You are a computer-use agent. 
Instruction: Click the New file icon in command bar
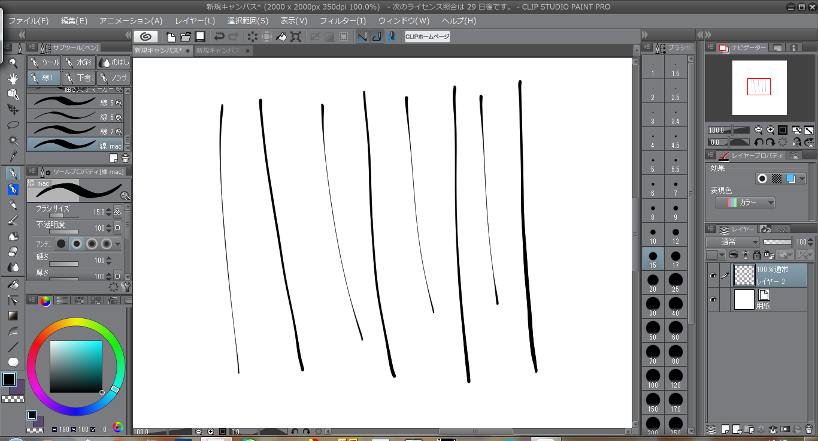click(171, 37)
